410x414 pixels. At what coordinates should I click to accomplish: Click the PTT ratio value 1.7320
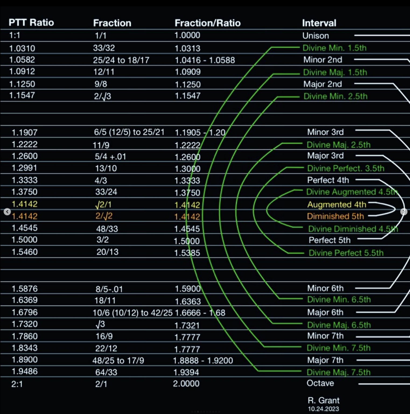tap(24, 324)
